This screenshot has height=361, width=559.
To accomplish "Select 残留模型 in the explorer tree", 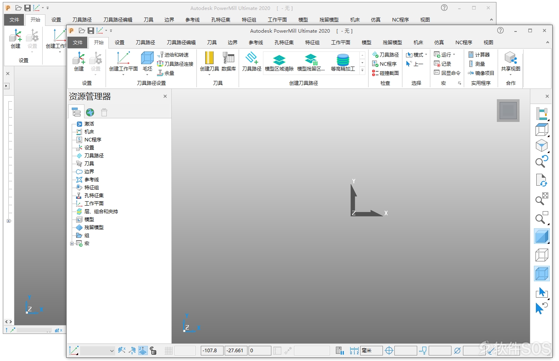I will click(94, 227).
